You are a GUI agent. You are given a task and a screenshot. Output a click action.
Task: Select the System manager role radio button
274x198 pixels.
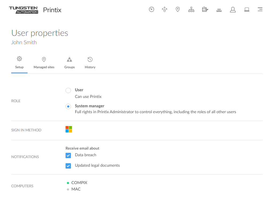point(68,106)
